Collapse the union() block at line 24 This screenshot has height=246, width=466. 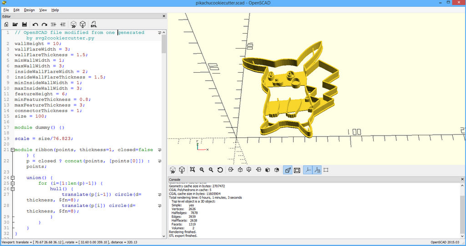pyautogui.click(x=12, y=178)
